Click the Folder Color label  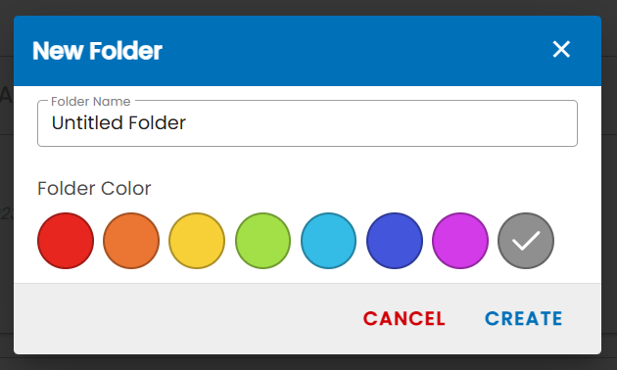[94, 188]
